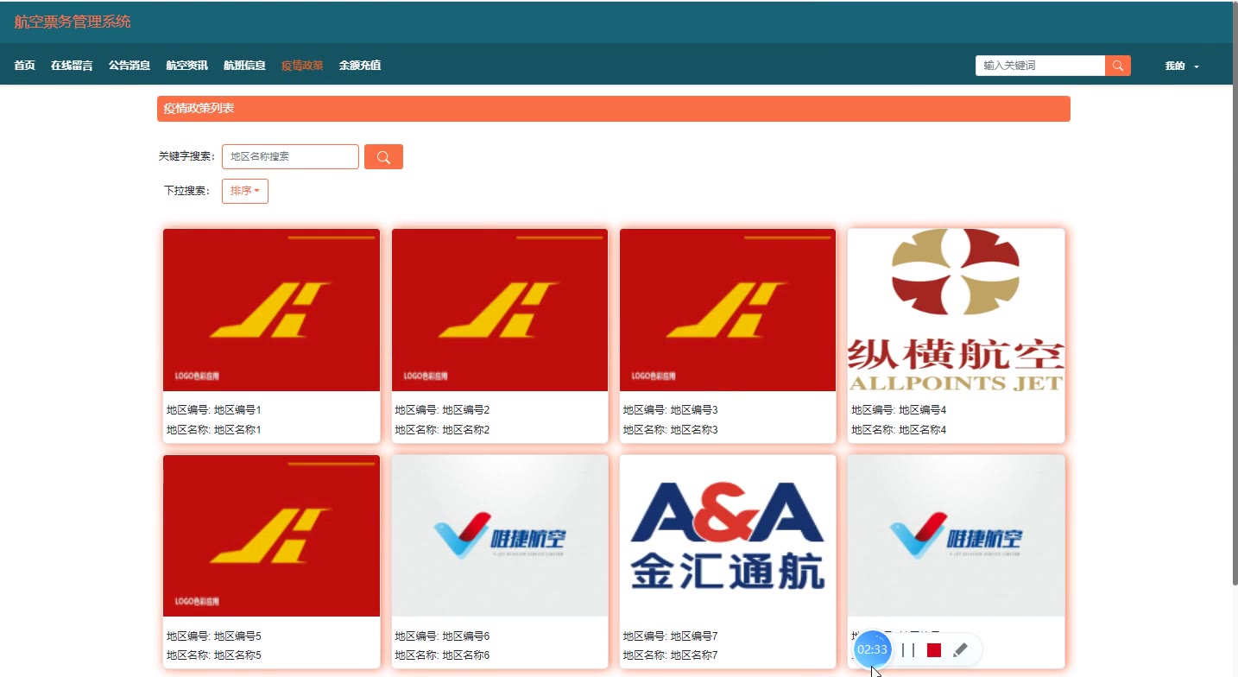Open the card image for 地区编号1
Image resolution: width=1238 pixels, height=677 pixels.
271,310
